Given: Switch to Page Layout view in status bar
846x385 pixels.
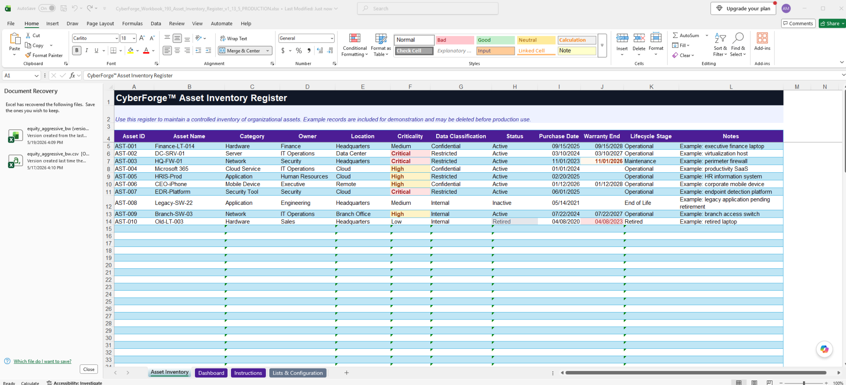Looking at the screenshot, I should click(754, 383).
